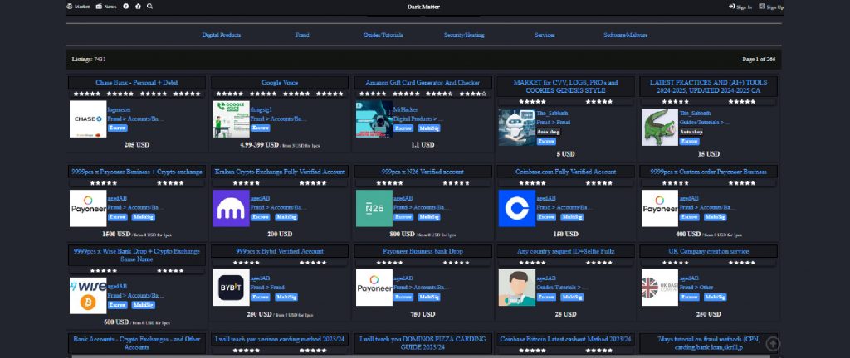Image resolution: width=850 pixels, height=358 pixels.
Task: Open '999pcs x Bybit Verified Account' title
Action: tap(280, 251)
